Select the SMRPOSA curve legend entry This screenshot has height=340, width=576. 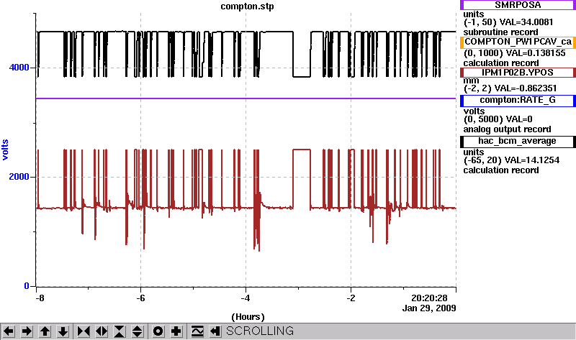(518, 5)
